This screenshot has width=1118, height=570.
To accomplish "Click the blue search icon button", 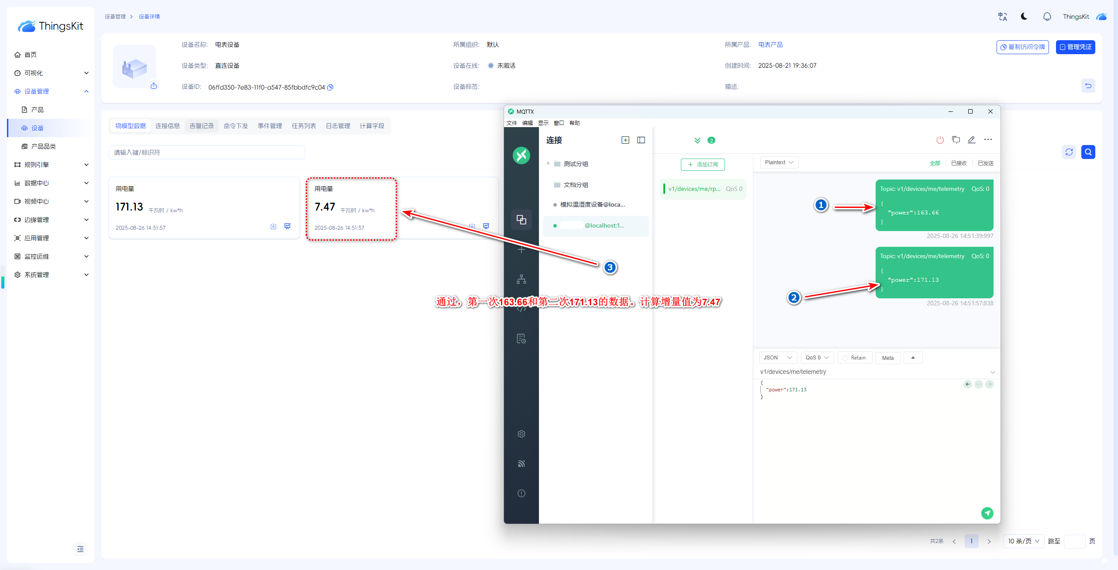I will (1088, 152).
